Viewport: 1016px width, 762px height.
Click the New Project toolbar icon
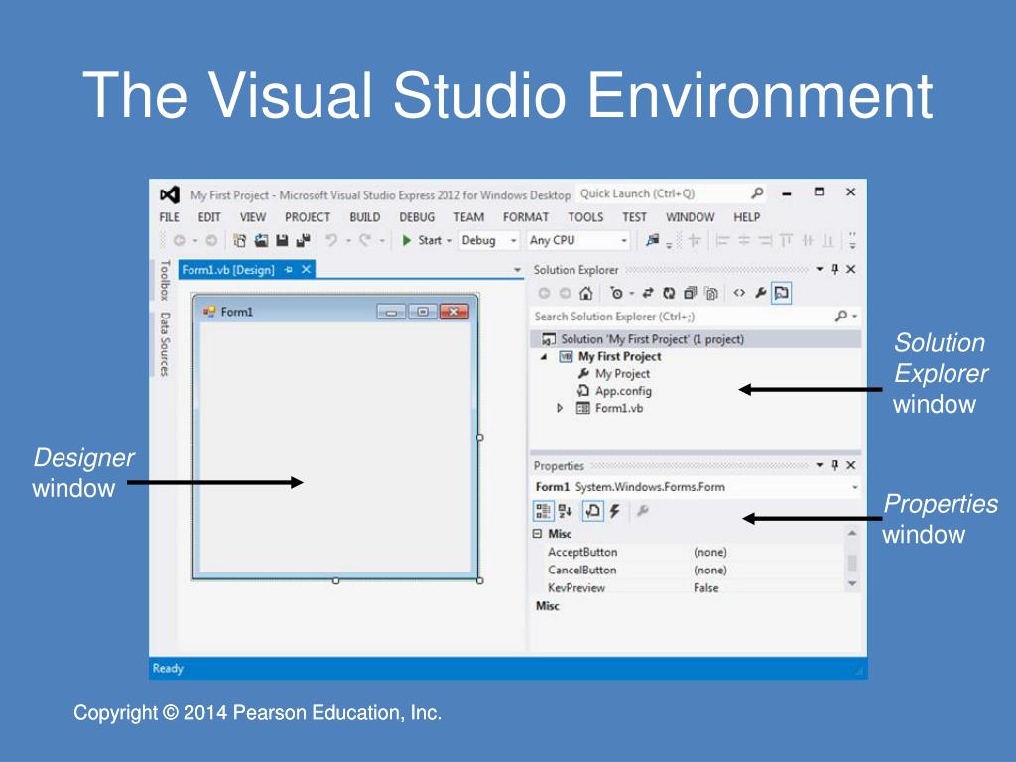240,240
